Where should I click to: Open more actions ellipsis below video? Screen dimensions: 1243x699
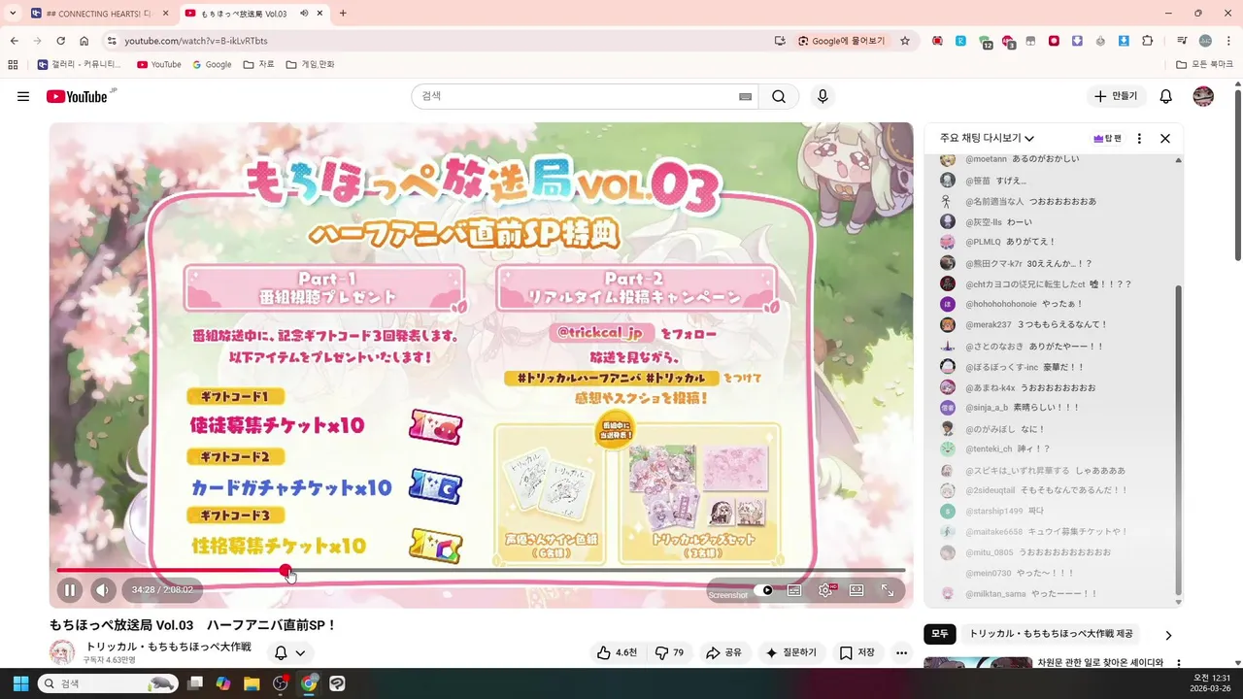[901, 652]
